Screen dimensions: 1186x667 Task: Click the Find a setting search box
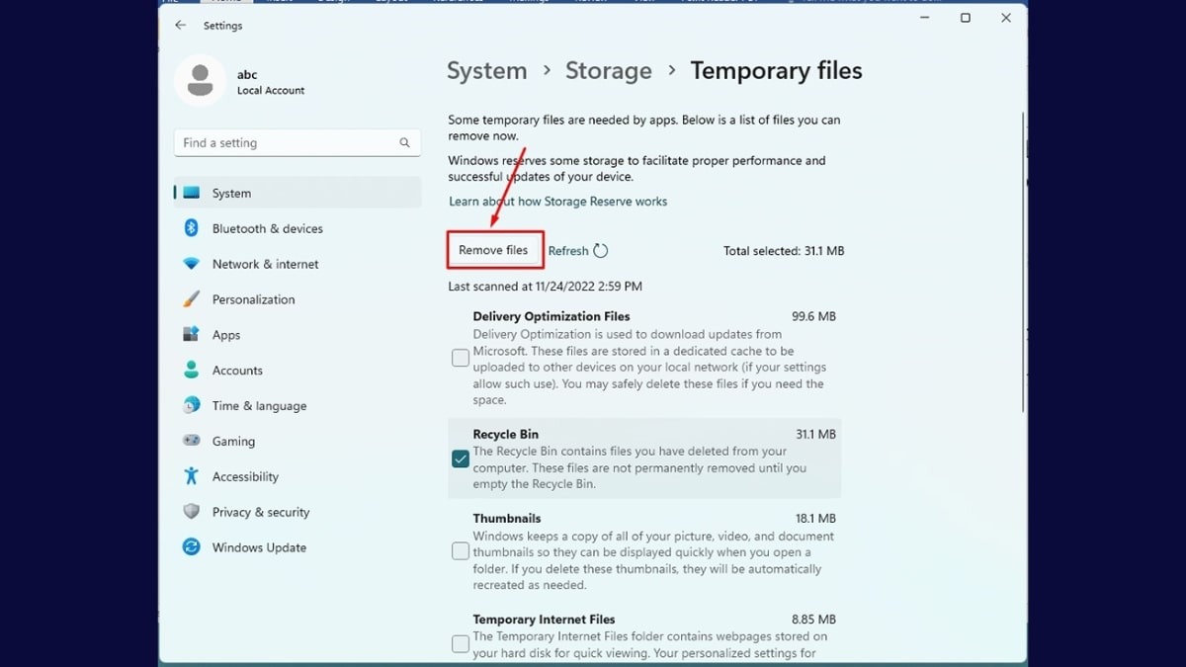point(297,143)
